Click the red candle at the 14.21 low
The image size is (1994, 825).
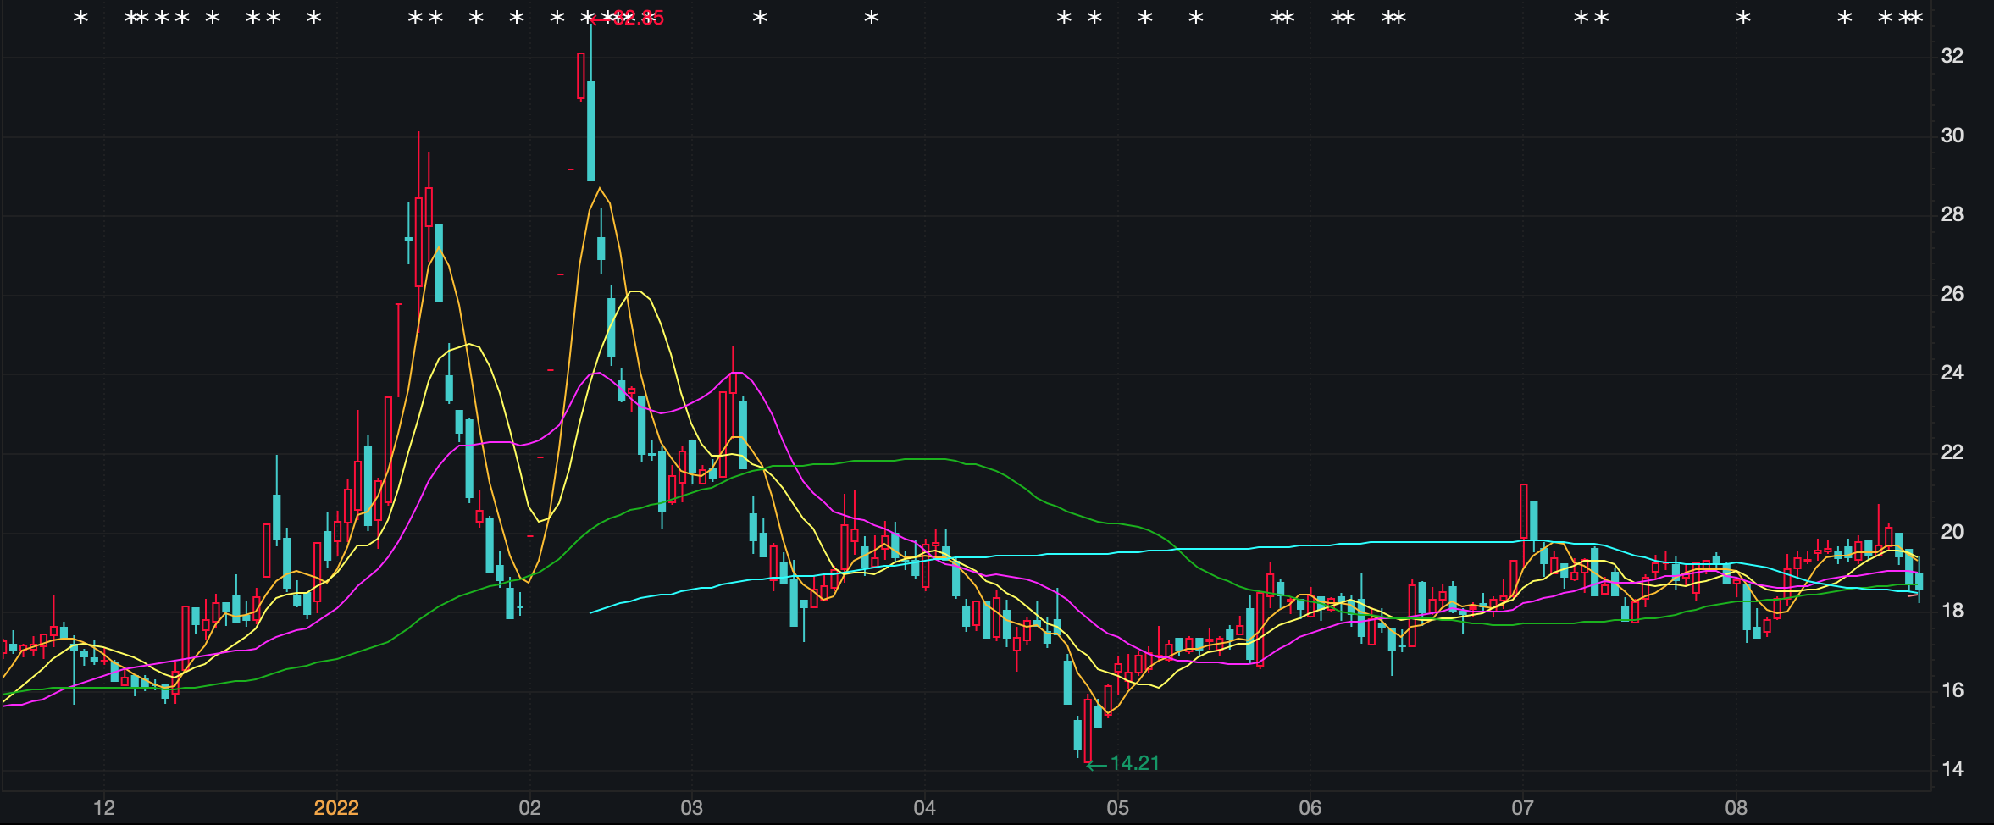pyautogui.click(x=1088, y=730)
